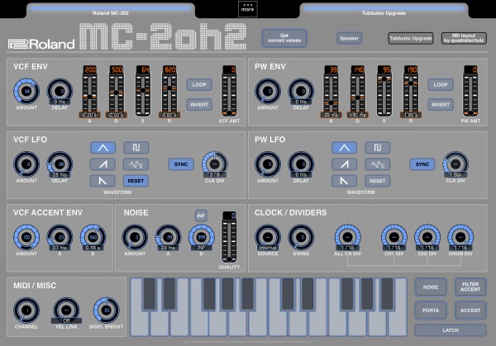Select square waveform in PW LFO

click(378, 148)
